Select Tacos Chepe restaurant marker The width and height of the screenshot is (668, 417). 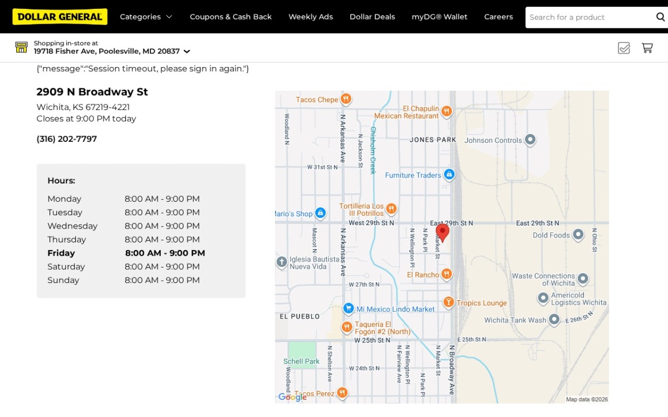click(346, 99)
